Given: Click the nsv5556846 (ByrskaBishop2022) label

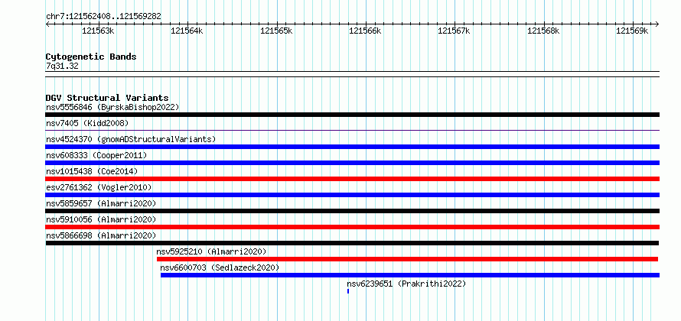Looking at the screenshot, I should click(112, 107).
